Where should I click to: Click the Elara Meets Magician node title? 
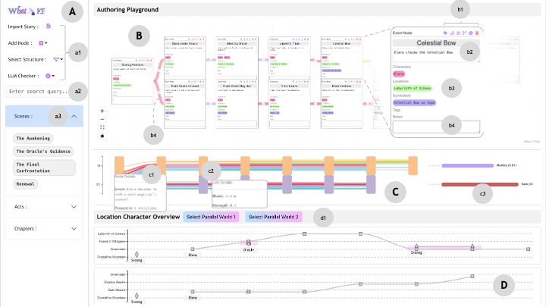click(237, 86)
